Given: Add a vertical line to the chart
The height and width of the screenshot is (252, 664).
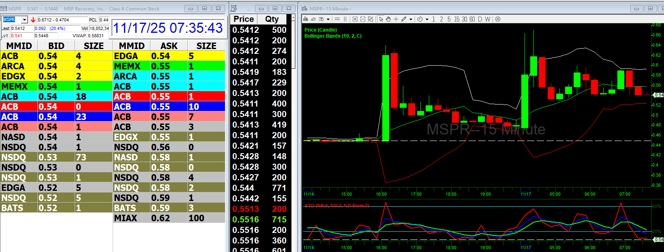Looking at the screenshot, I should point(345,19).
